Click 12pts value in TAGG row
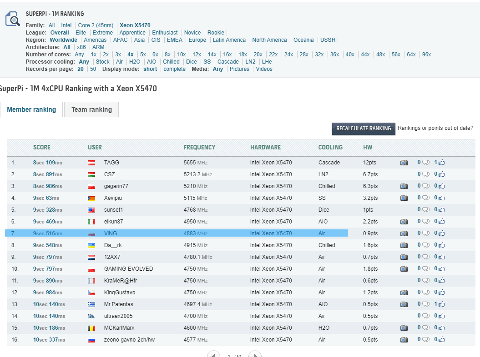Screen dimensions: 480x357 (x=369, y=163)
